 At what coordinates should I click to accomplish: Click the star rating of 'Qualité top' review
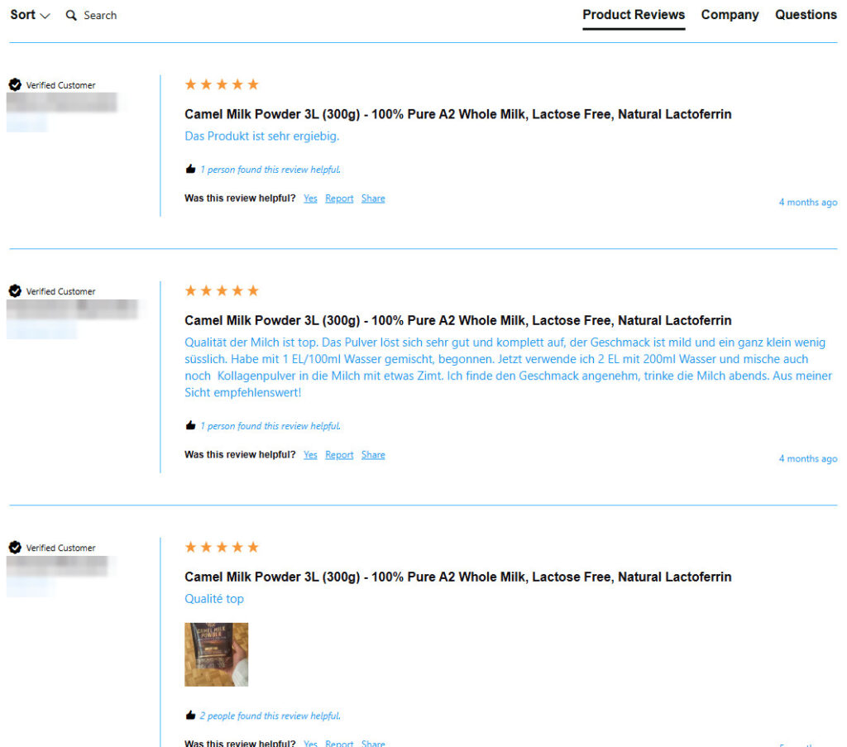coord(222,547)
